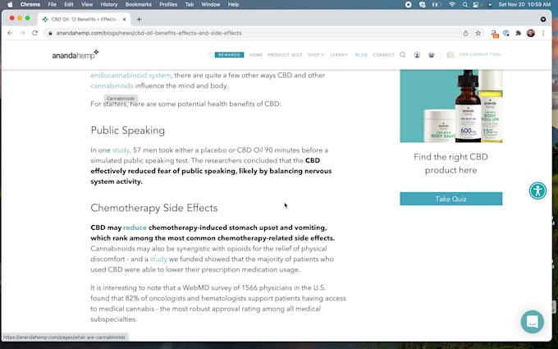Bookmark the page with the star icon

click(x=478, y=33)
